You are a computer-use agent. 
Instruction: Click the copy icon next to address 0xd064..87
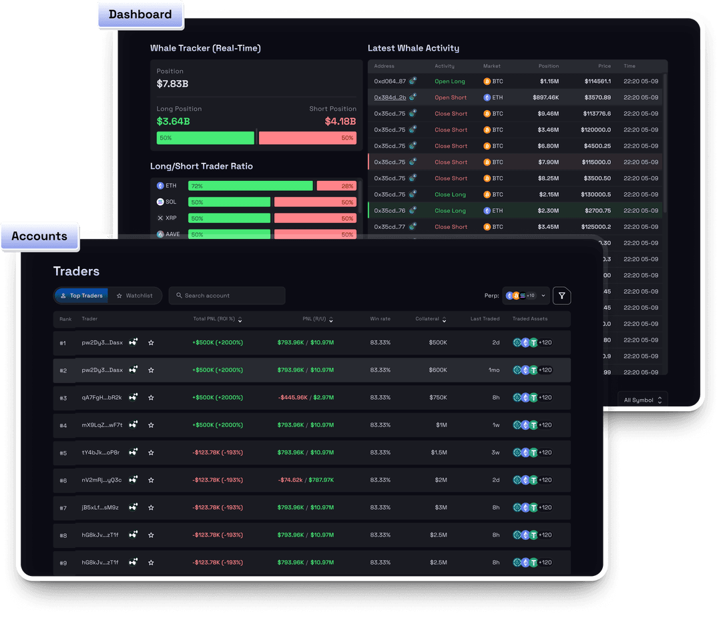tap(413, 81)
